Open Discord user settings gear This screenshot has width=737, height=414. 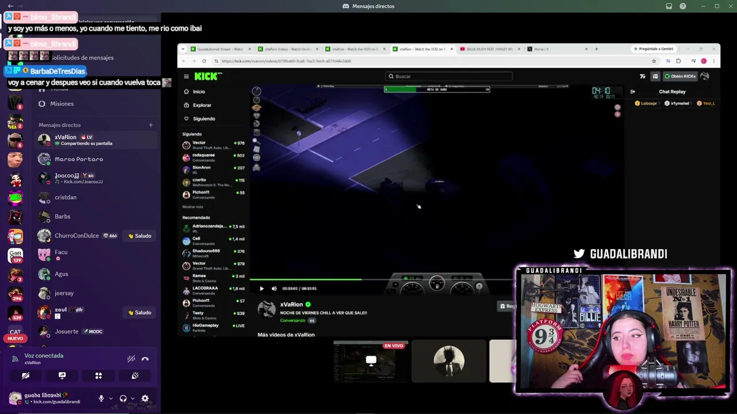145,398
